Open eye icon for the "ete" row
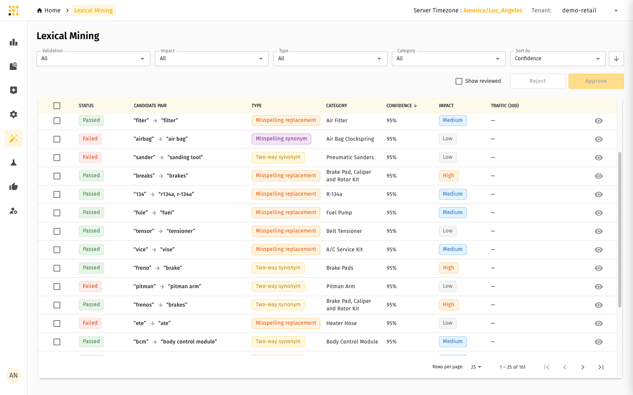Image resolution: width=633 pixels, height=395 pixels. (599, 324)
